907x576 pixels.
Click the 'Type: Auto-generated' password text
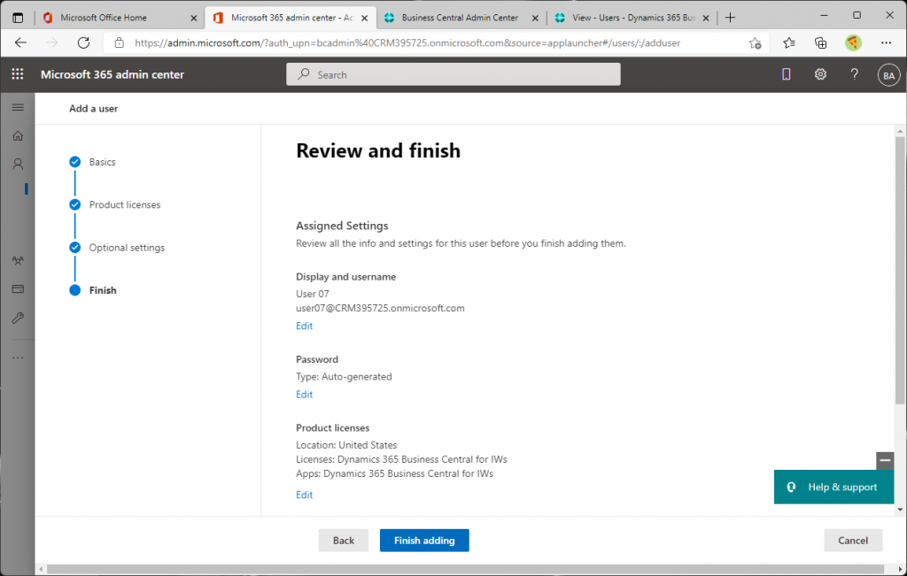344,377
